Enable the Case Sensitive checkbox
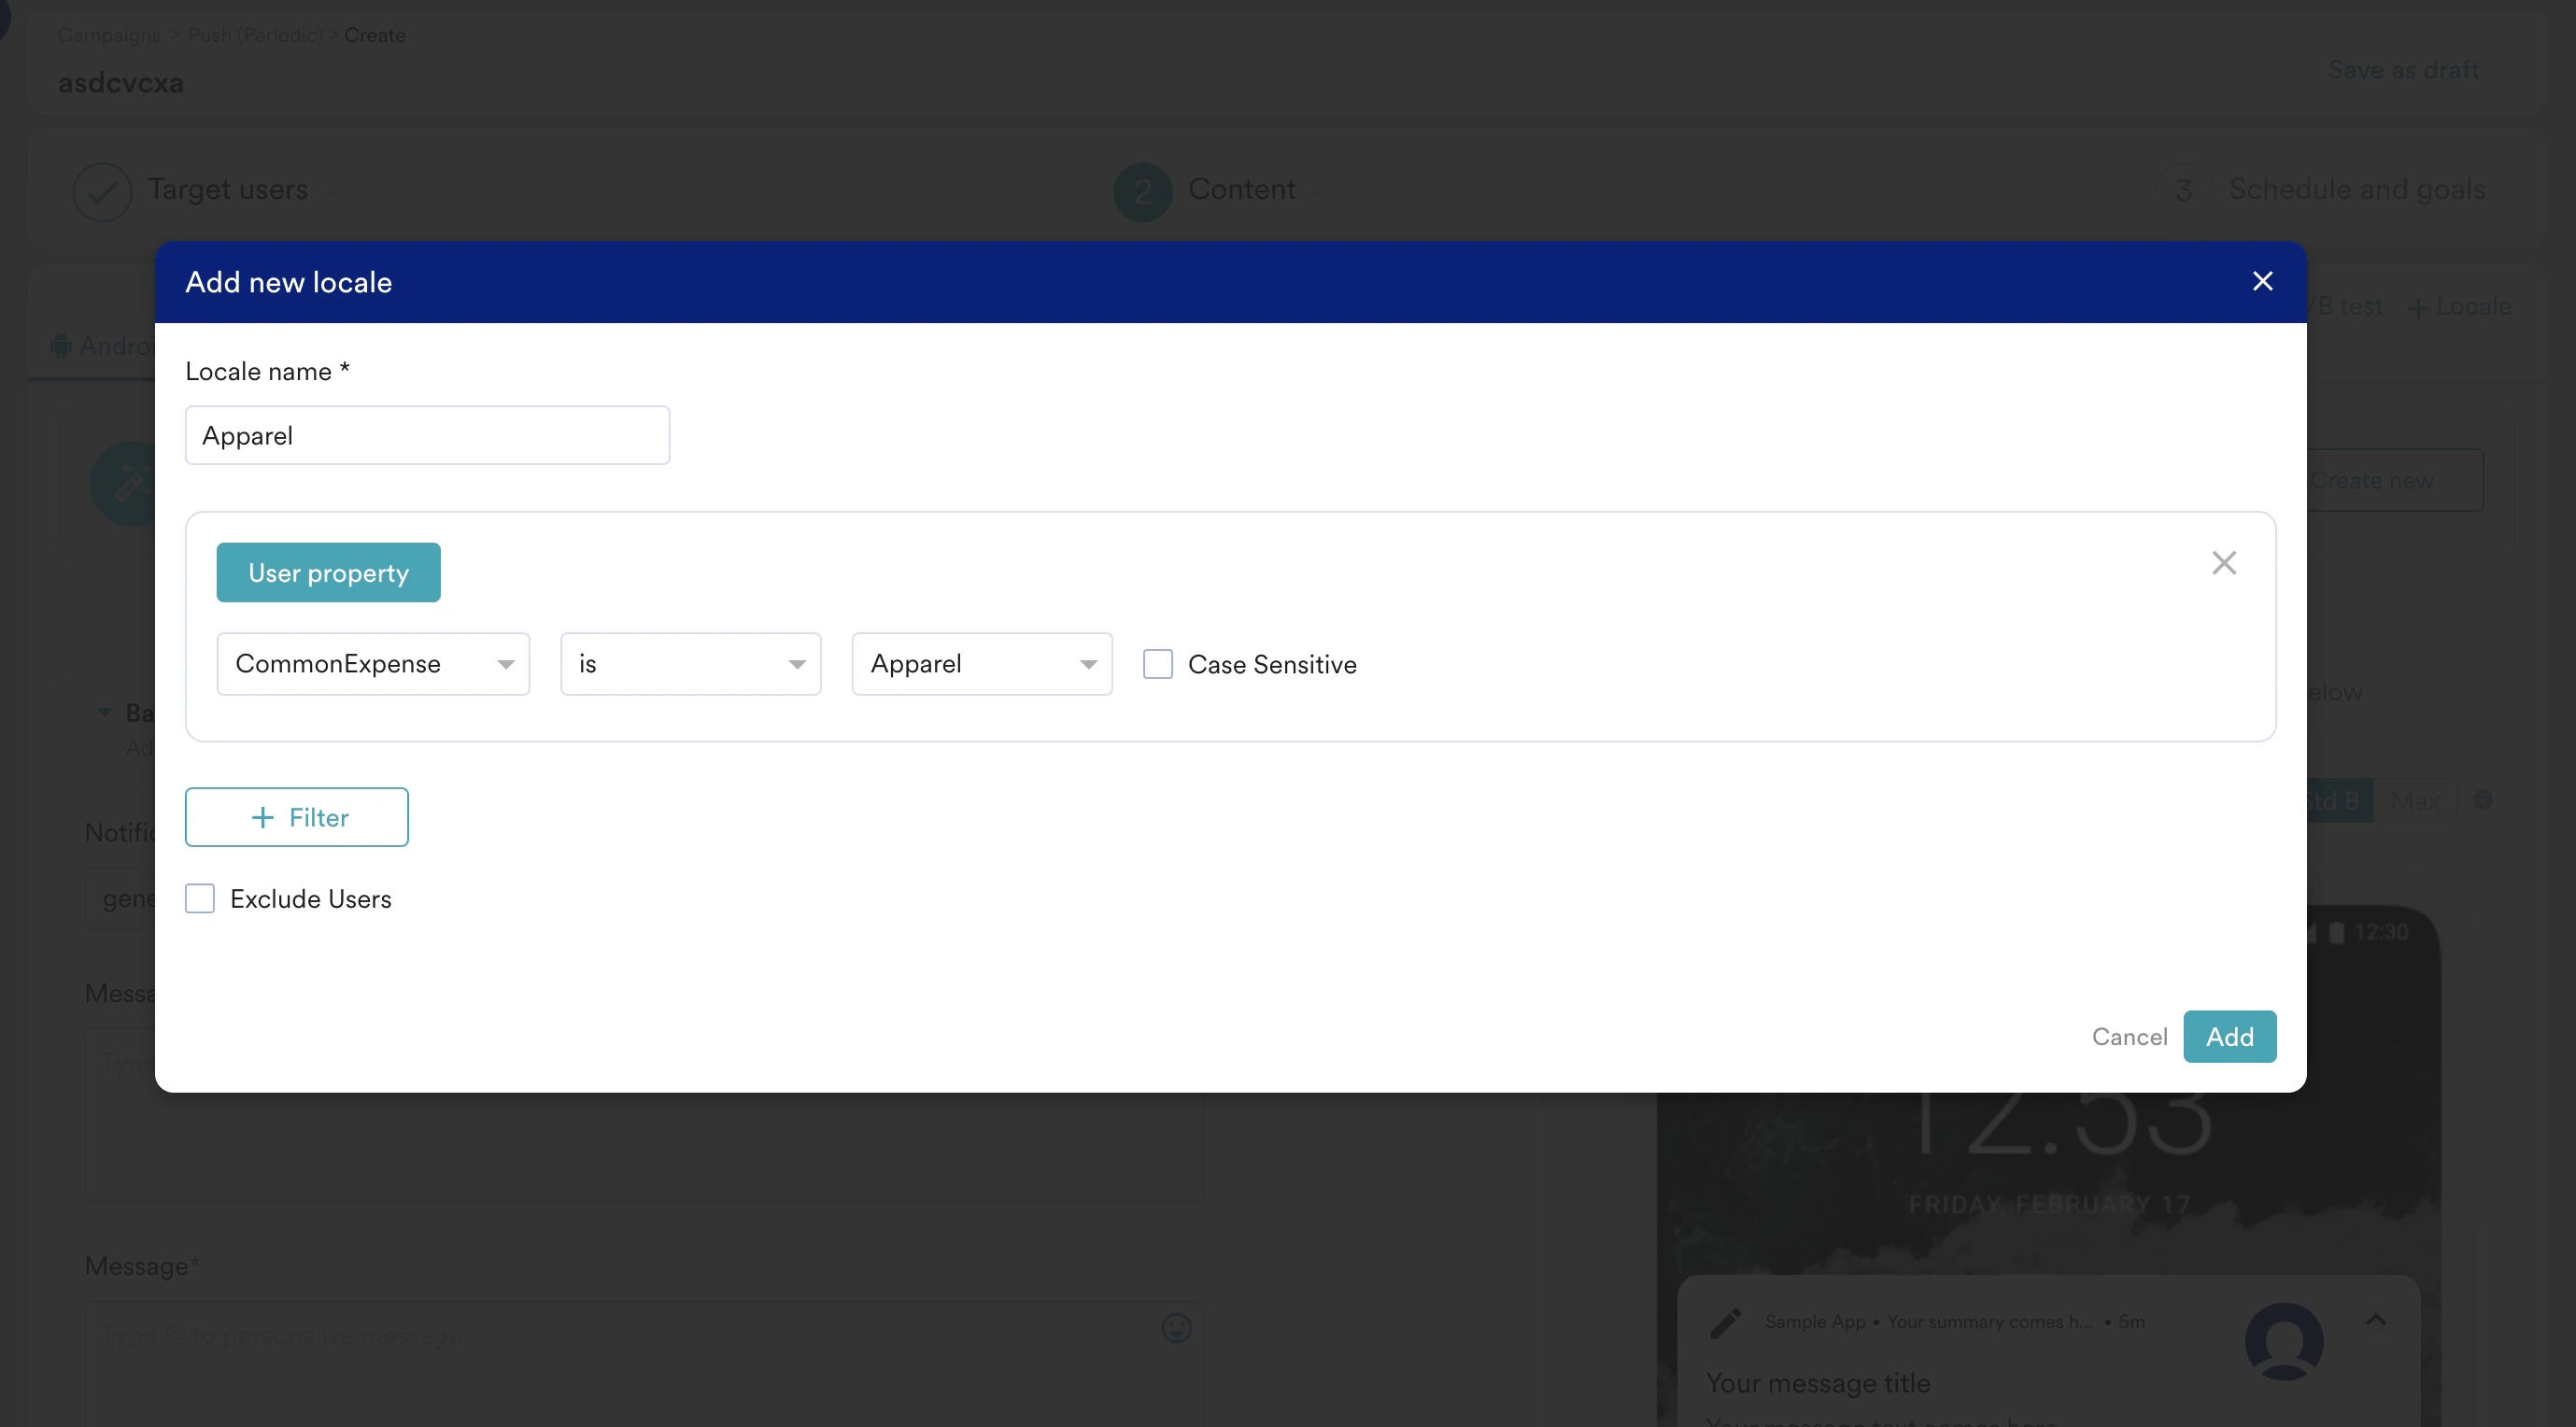Screen dimensions: 2576x1427 click(1157, 664)
